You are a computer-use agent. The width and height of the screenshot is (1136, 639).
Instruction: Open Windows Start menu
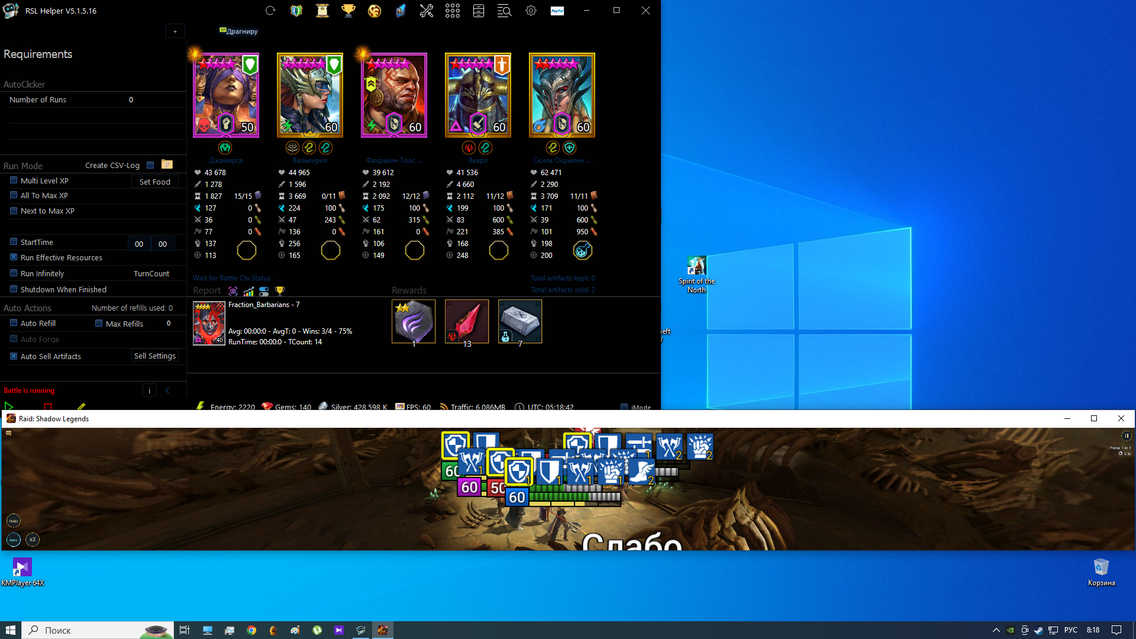coord(11,630)
